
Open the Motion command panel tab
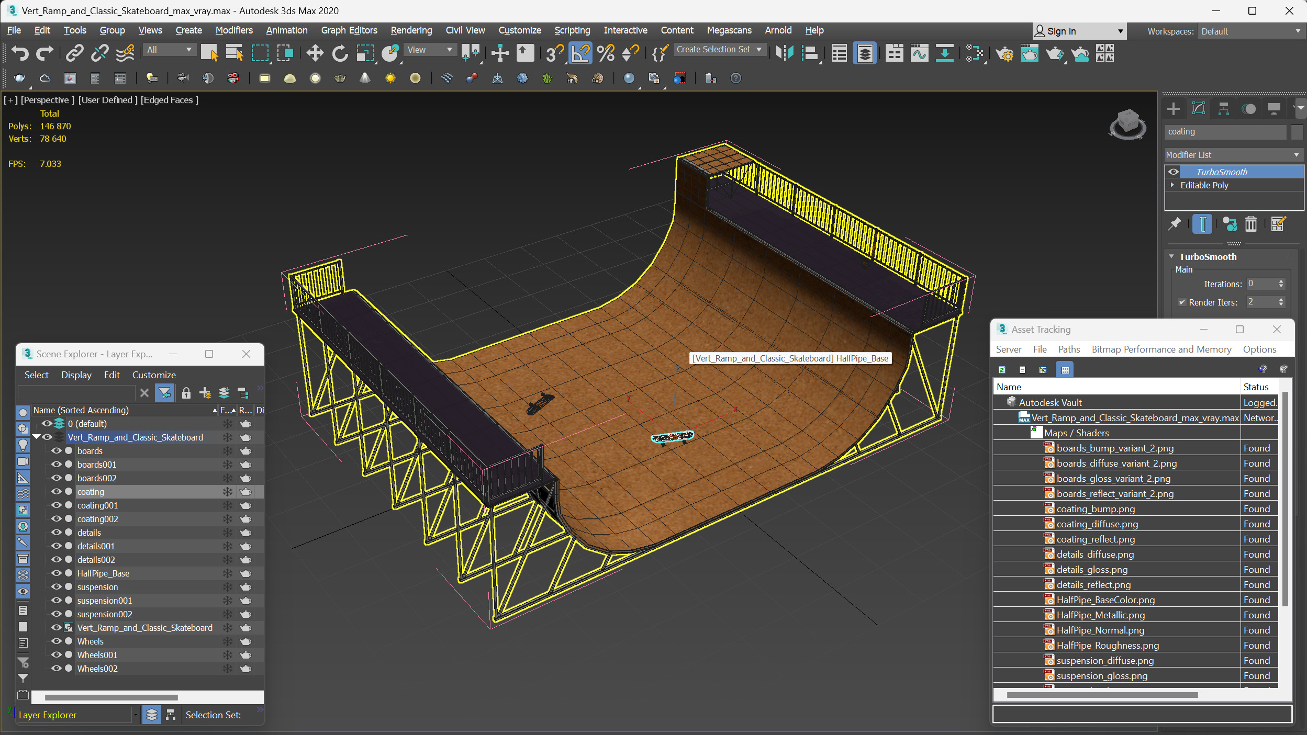pos(1249,109)
